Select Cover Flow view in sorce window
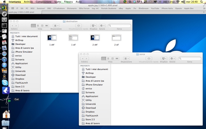The height and width of the screenshot is (129, 206). [117, 59]
